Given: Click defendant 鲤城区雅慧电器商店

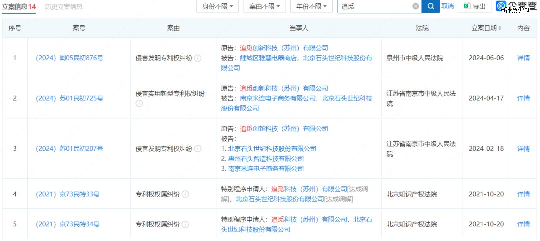Looking at the screenshot, I should 269,58.
